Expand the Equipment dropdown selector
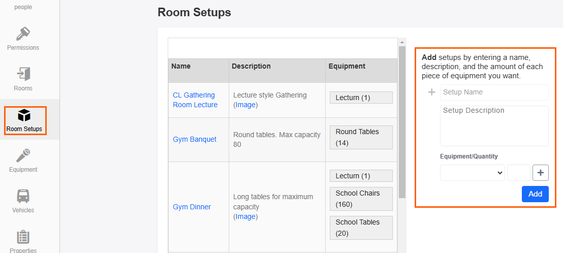 click(x=473, y=173)
